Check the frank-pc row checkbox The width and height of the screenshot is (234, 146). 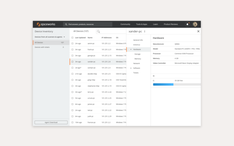pos(73,49)
